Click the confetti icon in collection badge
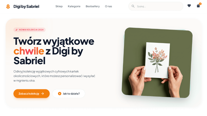Image resolution: width=207 pixels, height=116 pixels. (17, 30)
